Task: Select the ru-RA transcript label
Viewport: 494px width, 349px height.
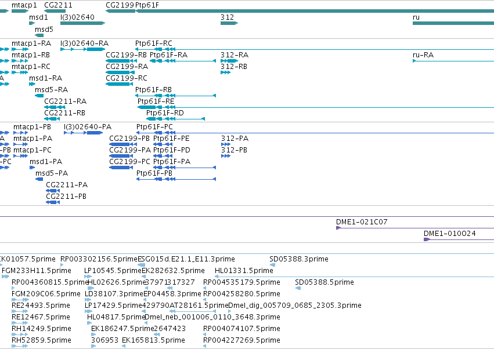Action: [423, 55]
